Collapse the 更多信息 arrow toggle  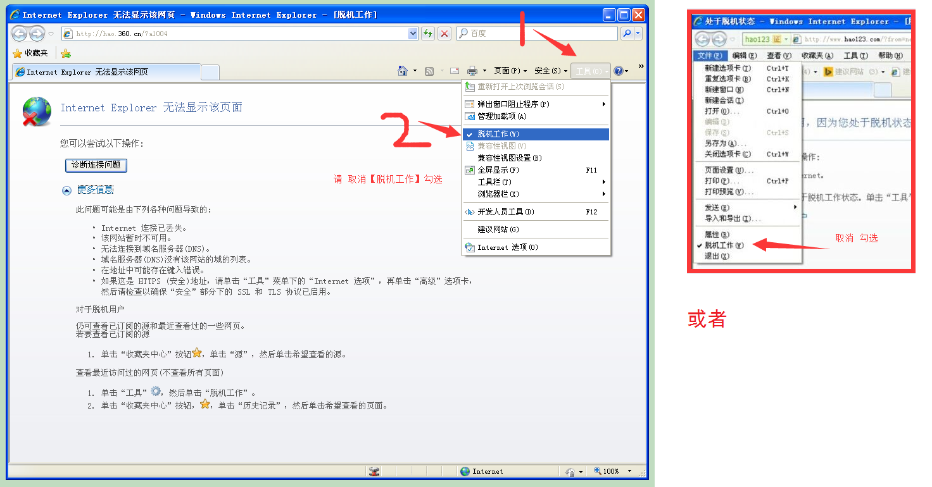pyautogui.click(x=66, y=190)
